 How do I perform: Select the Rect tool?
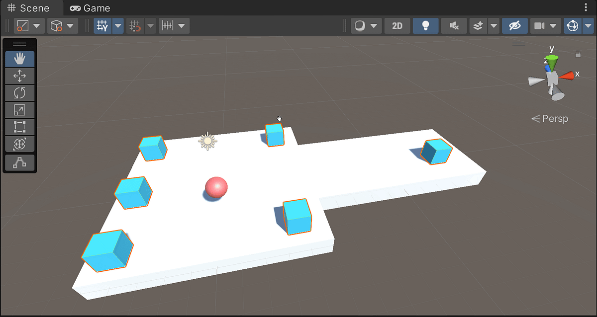click(19, 127)
